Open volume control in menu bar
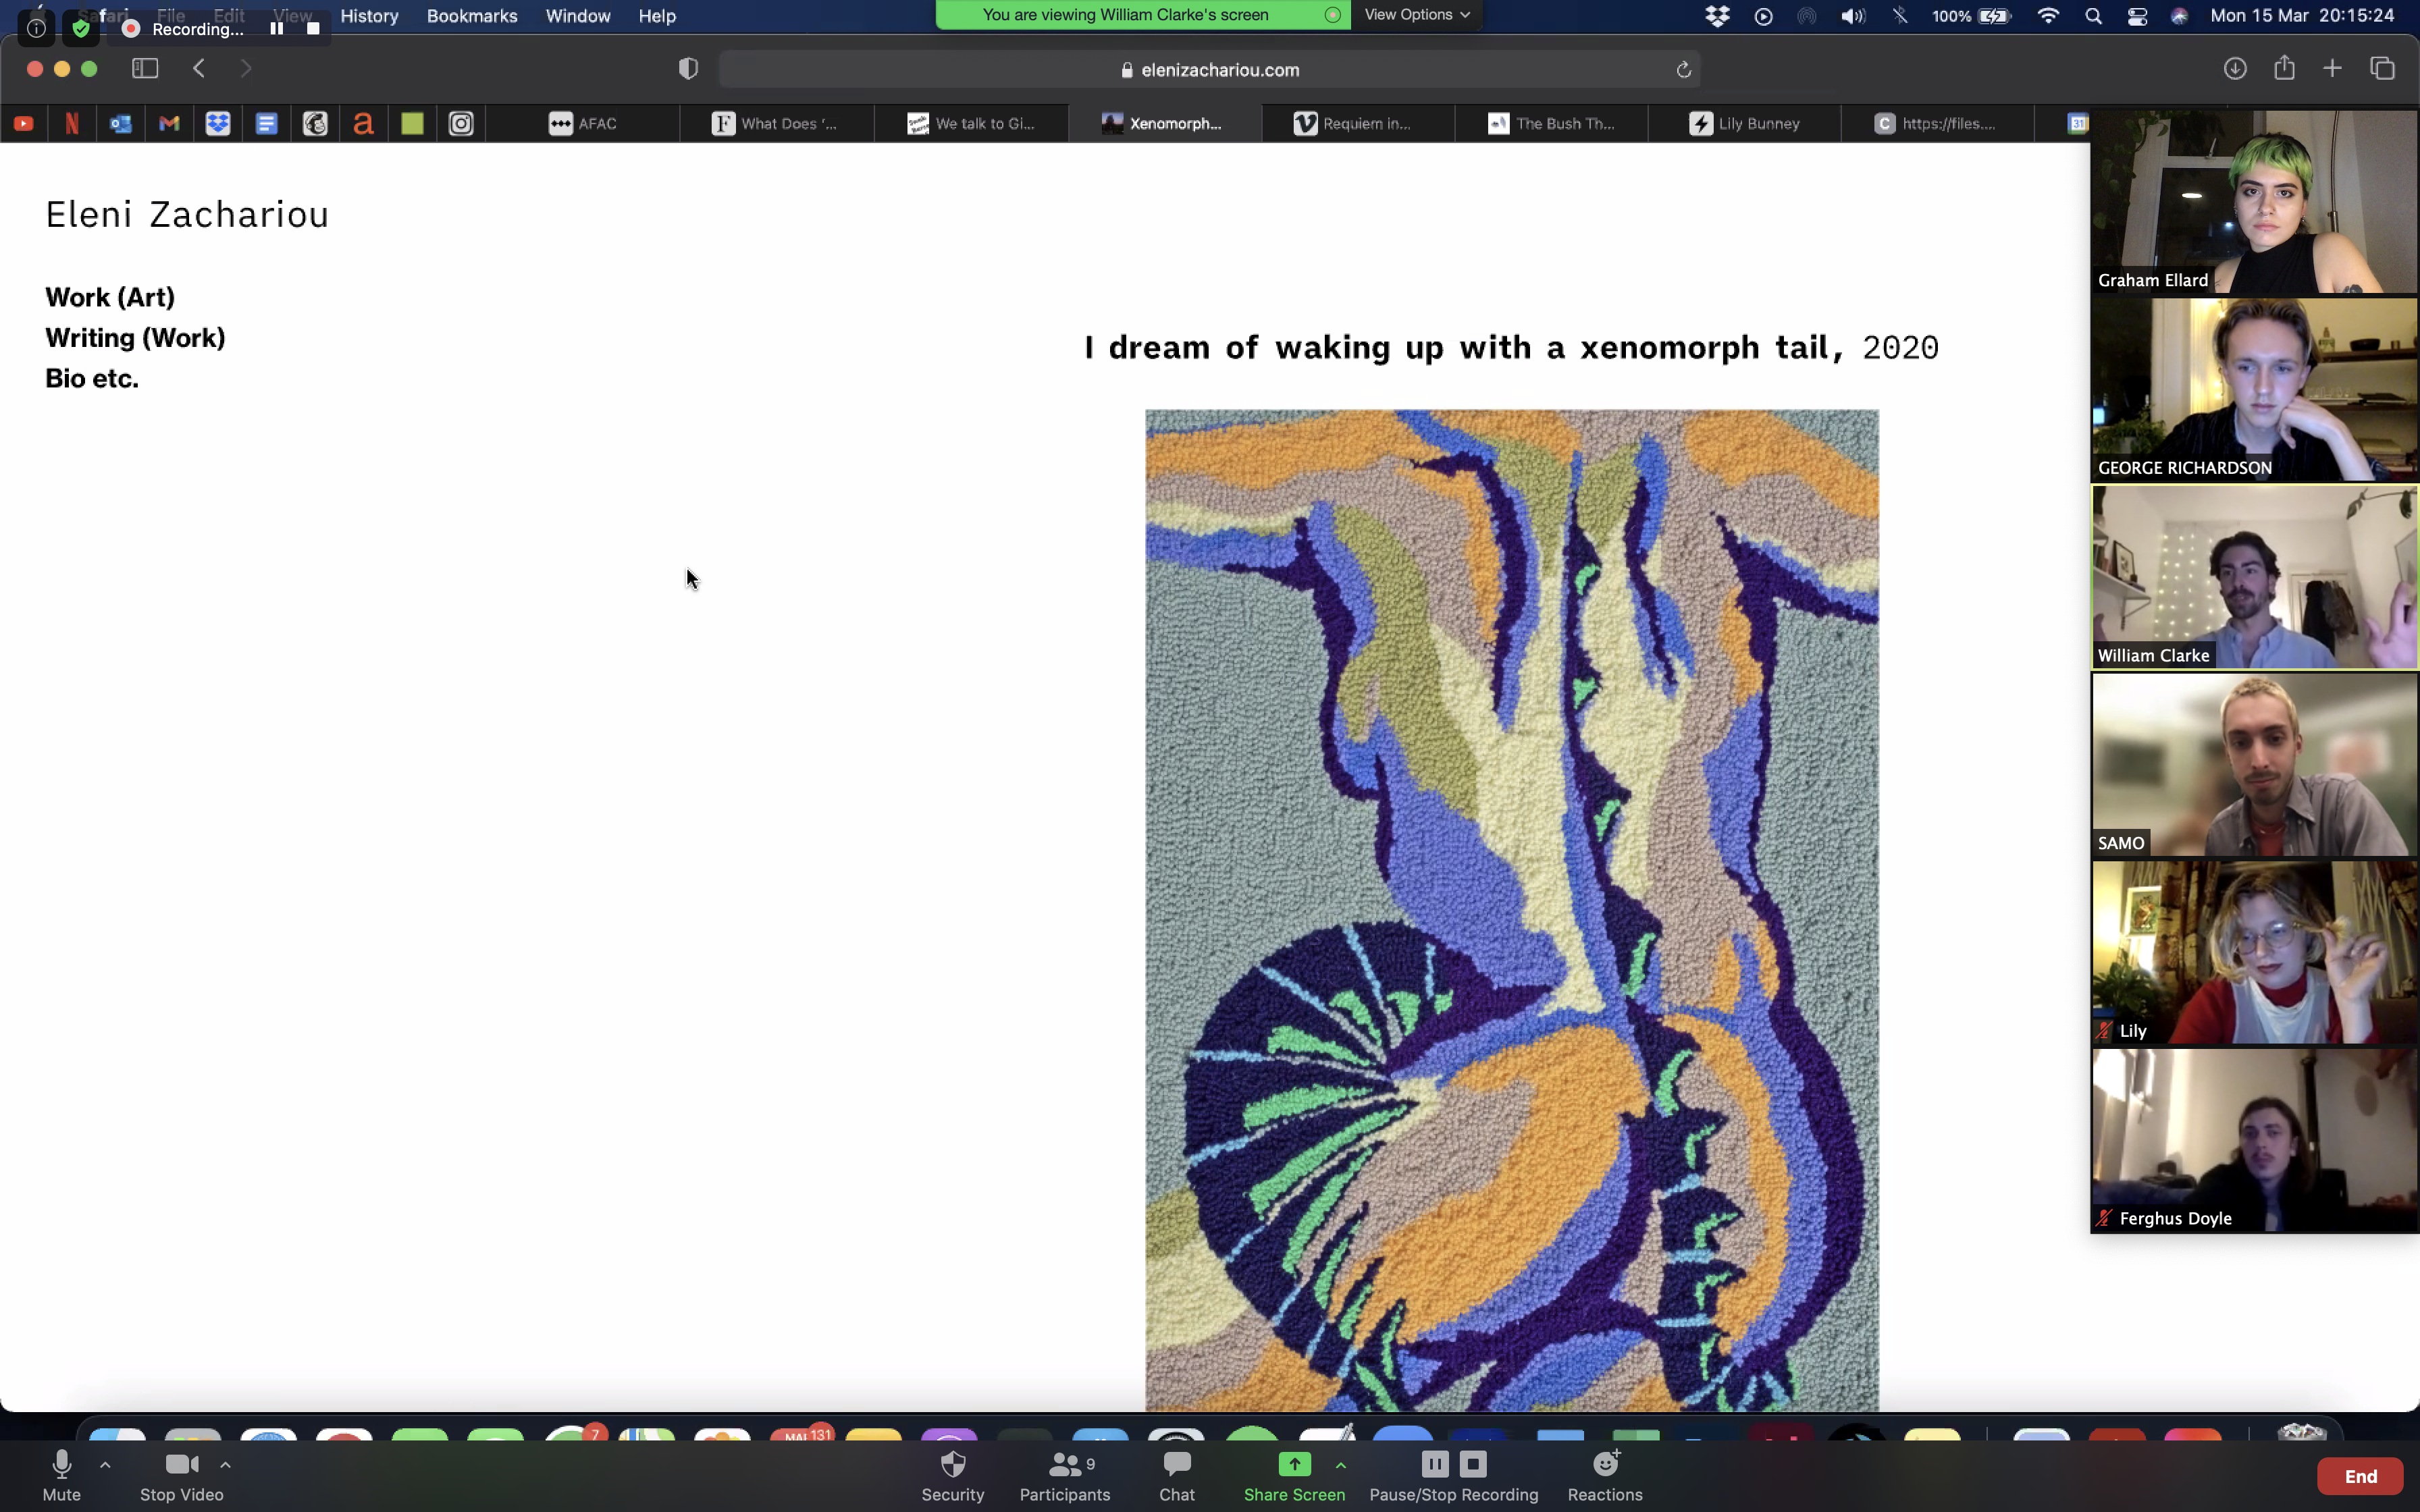The image size is (2420, 1512). (x=1852, y=16)
